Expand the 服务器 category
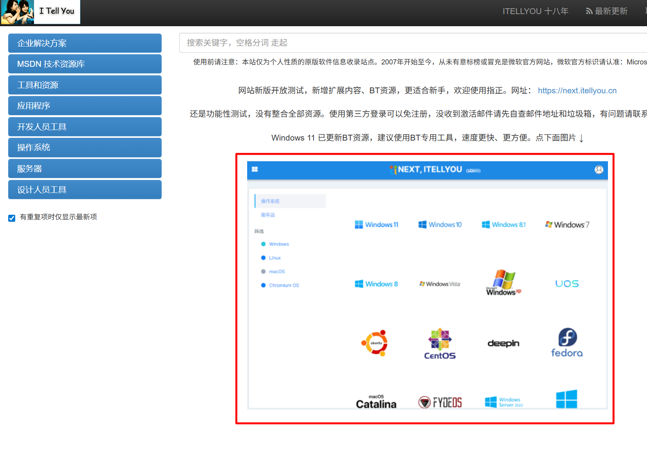Image resolution: width=647 pixels, height=449 pixels. coord(85,169)
